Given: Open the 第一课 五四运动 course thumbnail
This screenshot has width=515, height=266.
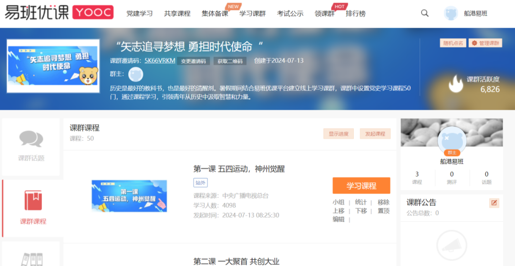Looking at the screenshot, I should (x=129, y=196).
